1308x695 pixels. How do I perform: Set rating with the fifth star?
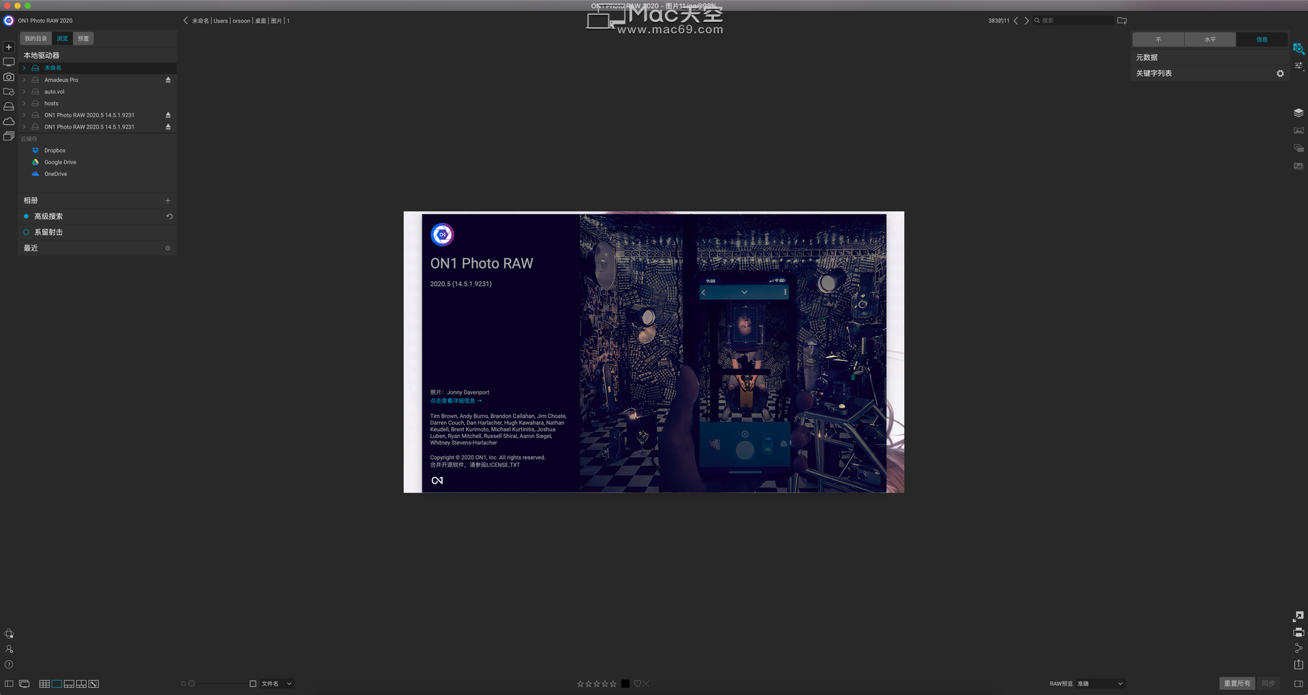click(613, 683)
